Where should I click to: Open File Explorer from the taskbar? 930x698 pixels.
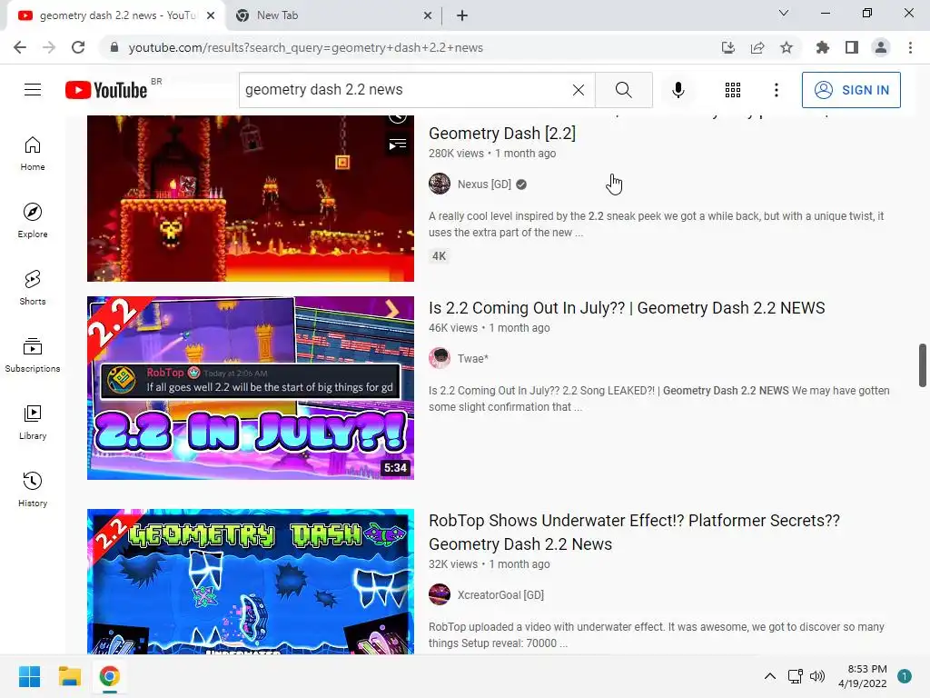click(69, 676)
